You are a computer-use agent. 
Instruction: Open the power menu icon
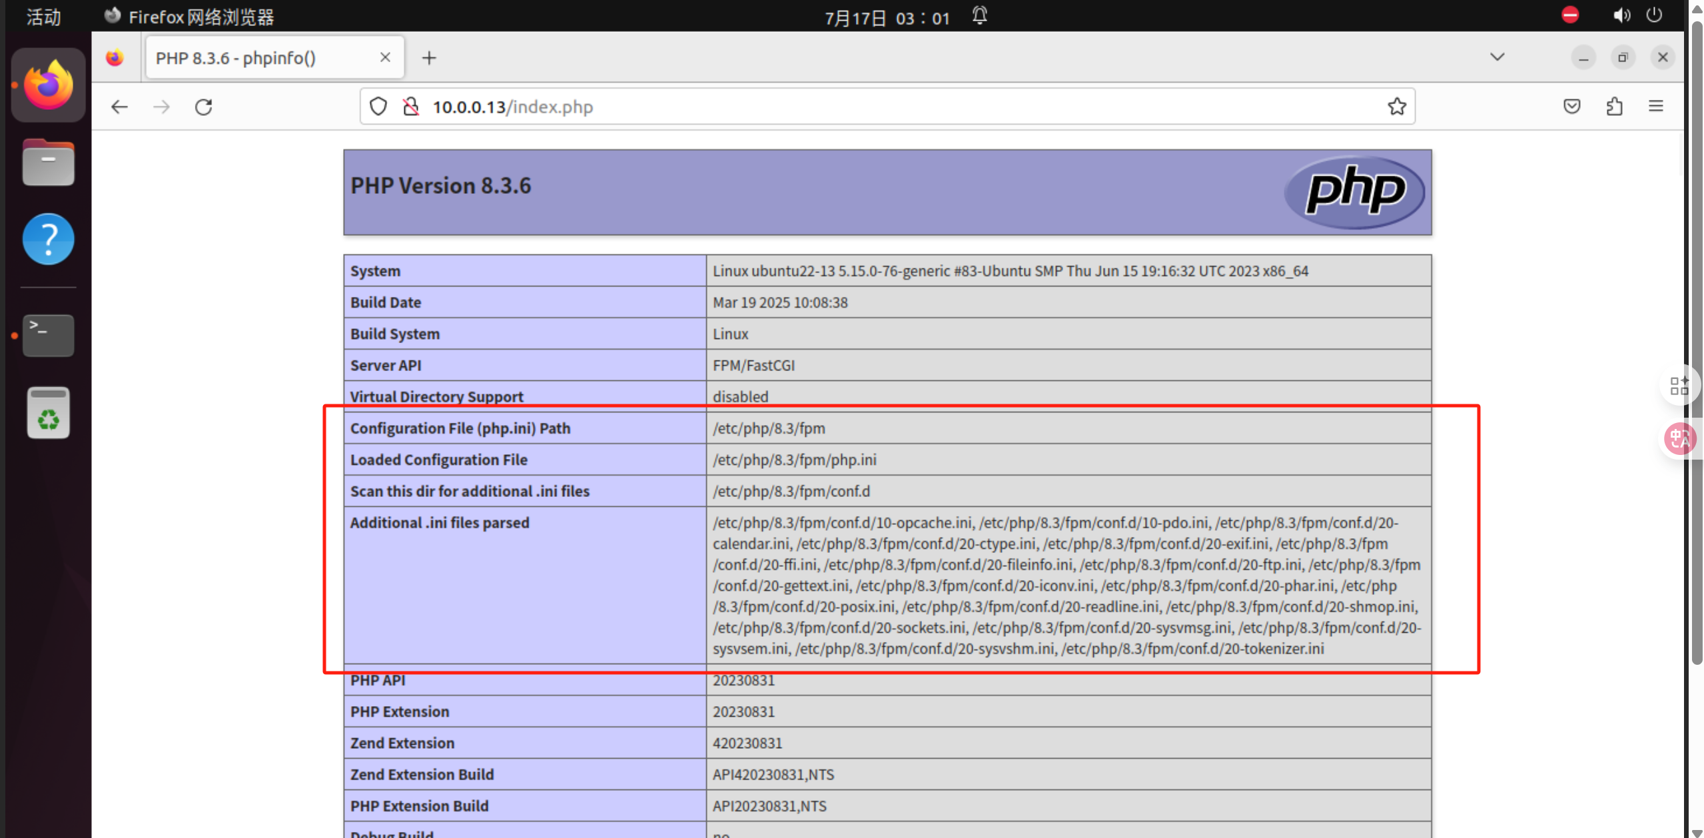tap(1654, 15)
